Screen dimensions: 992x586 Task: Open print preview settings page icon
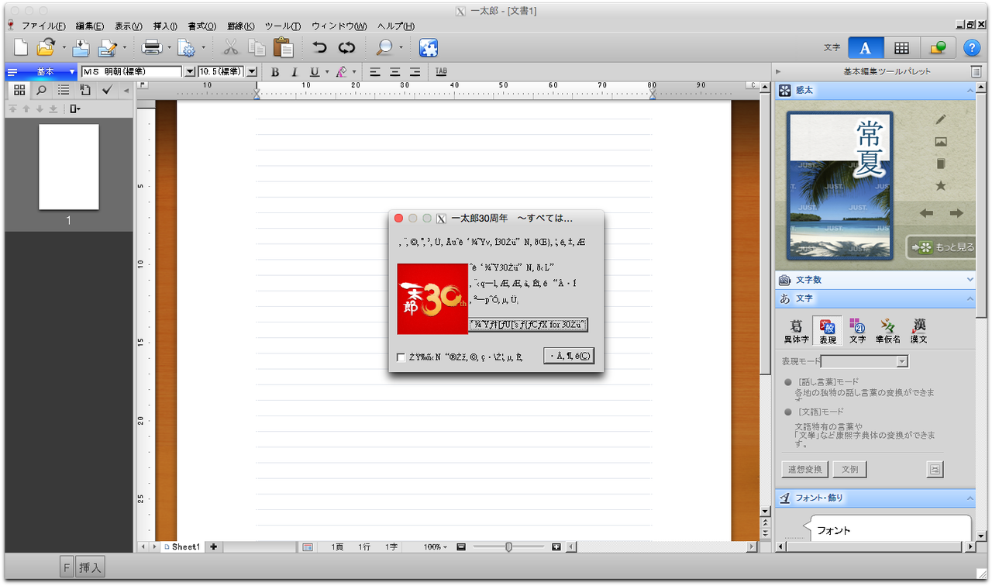point(186,47)
